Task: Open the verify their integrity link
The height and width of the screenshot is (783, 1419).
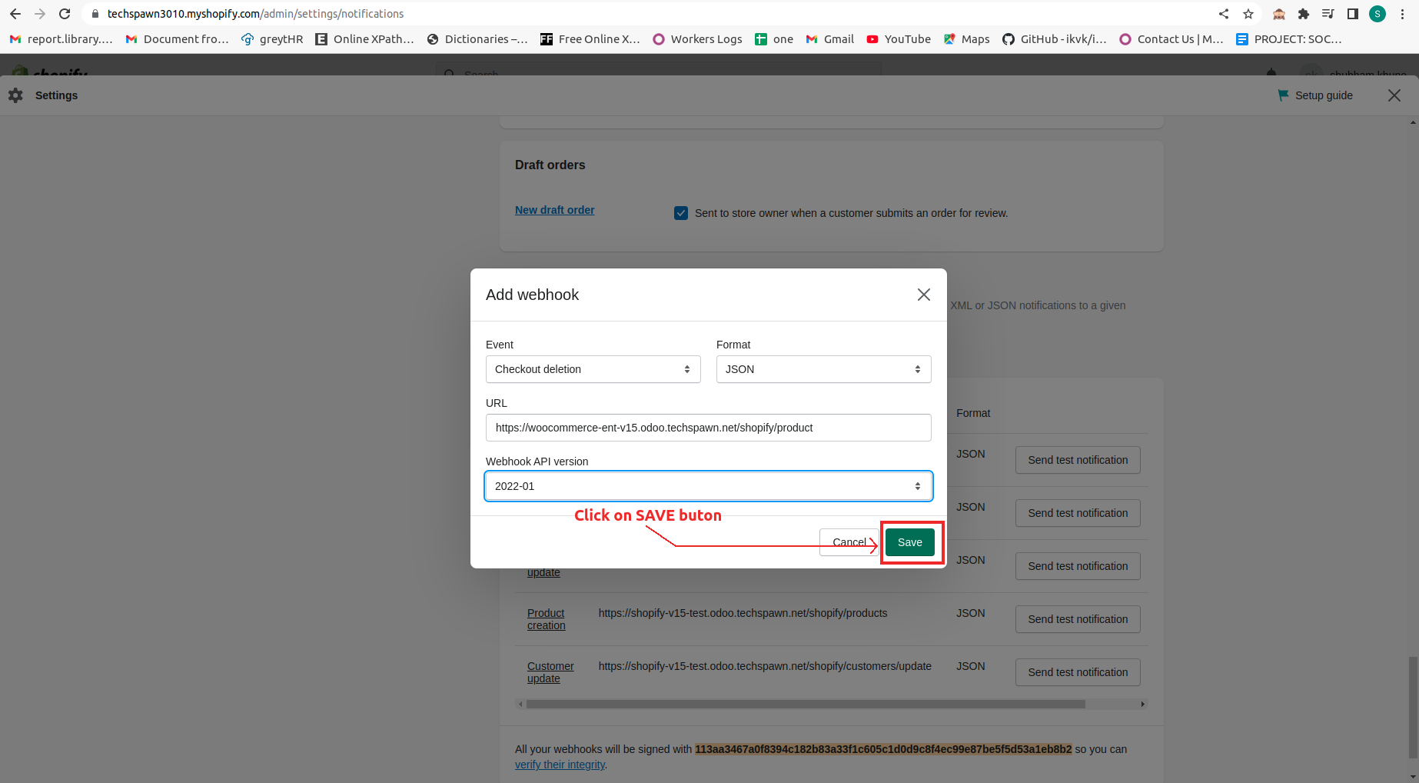Action: point(560,764)
